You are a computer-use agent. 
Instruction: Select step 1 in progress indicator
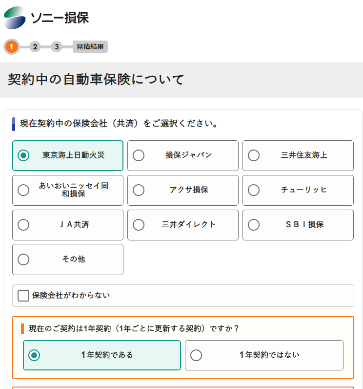[11, 46]
